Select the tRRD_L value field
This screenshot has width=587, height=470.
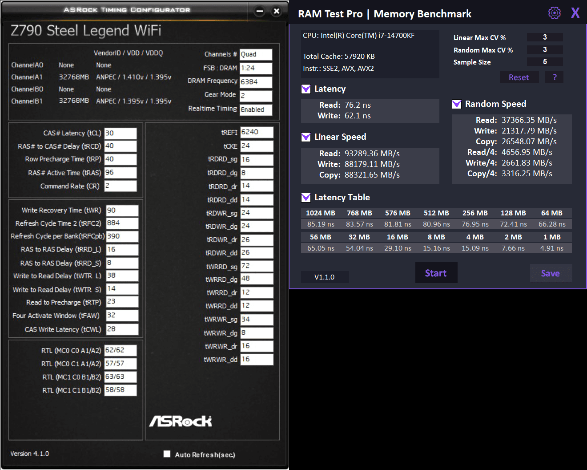pyautogui.click(x=122, y=250)
